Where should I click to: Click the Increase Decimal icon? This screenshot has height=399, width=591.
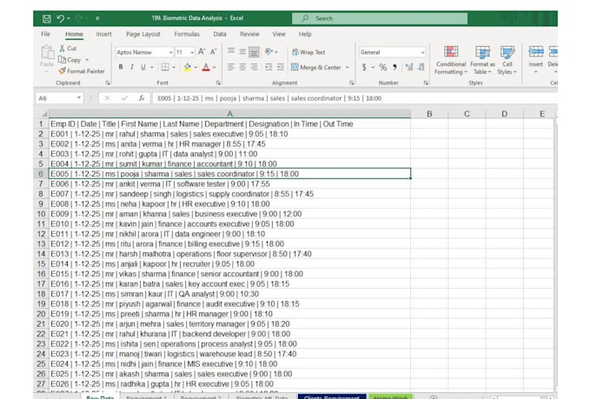(x=409, y=67)
